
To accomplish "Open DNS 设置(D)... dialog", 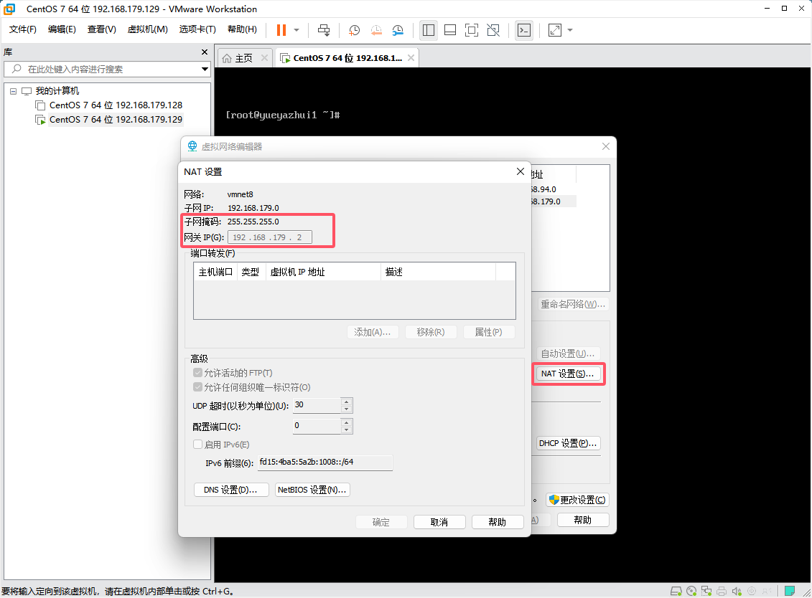I will (231, 490).
